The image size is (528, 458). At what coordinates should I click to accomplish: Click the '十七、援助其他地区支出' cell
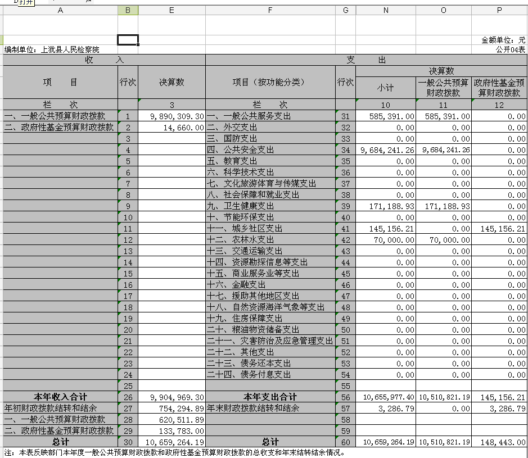point(270,296)
